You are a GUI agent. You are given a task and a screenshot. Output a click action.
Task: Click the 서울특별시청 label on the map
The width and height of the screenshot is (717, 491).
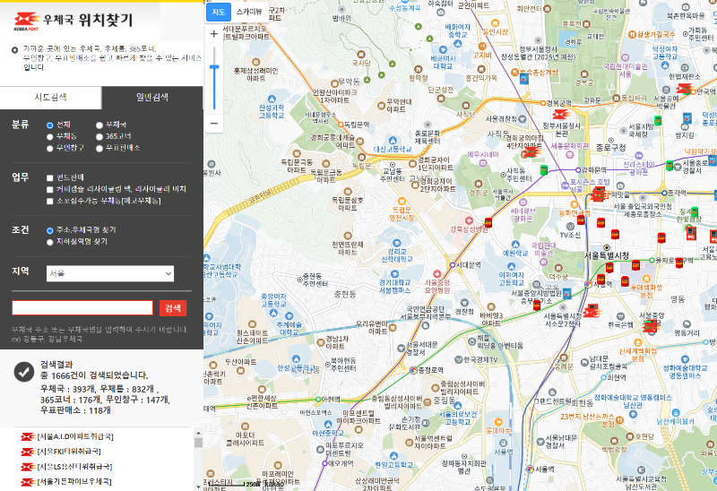tap(607, 255)
